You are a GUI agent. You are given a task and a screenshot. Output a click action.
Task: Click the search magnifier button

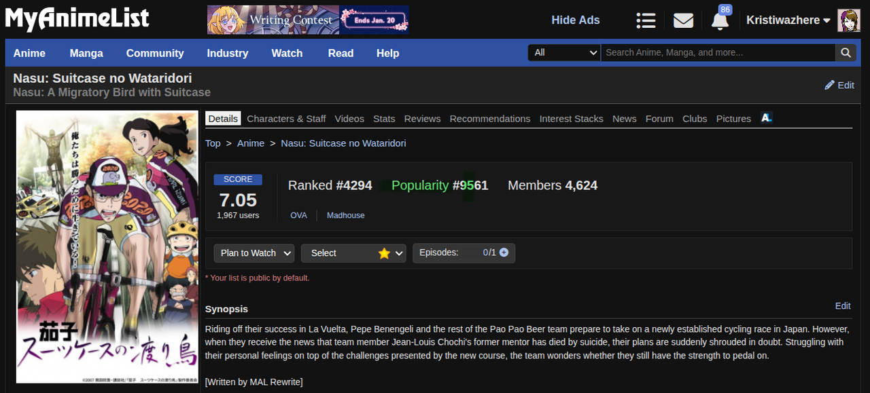click(x=845, y=52)
